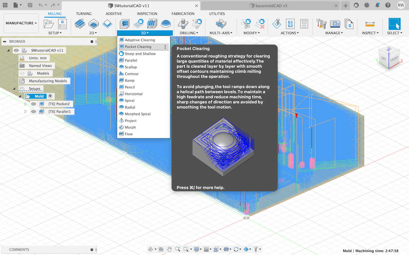
Task: Toggle visibility eye of SWtutorialCAD v11 root
Action: click(16, 50)
